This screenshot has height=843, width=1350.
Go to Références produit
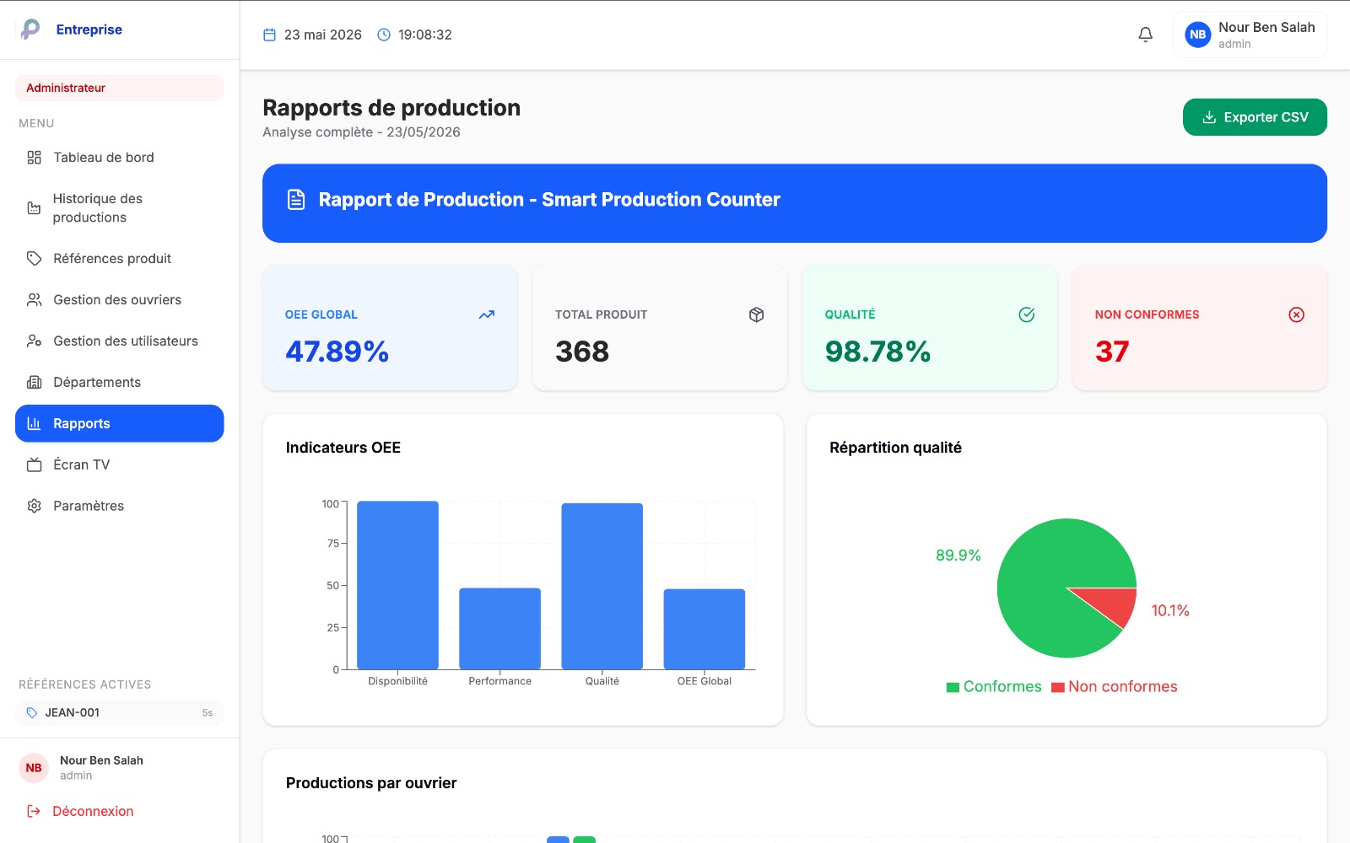point(120,259)
